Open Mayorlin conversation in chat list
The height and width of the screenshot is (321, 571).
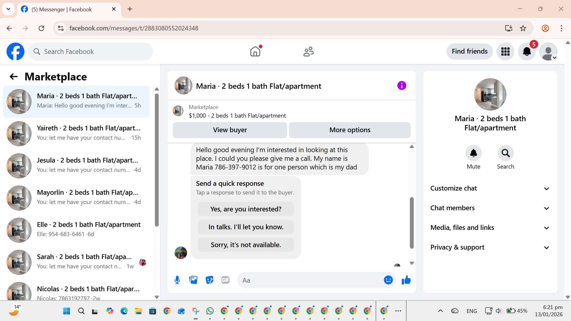(x=76, y=198)
